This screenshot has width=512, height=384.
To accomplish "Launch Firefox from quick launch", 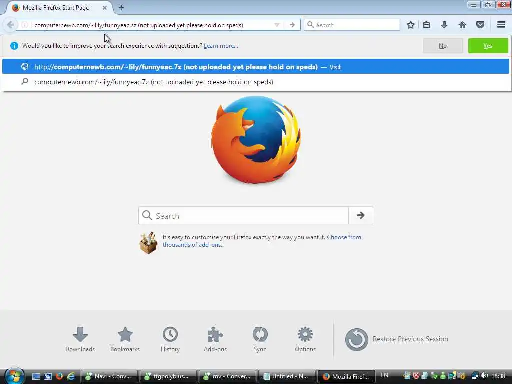I will point(59,376).
